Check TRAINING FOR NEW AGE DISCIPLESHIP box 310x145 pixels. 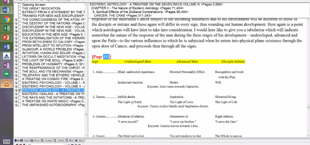pos(20,16)
